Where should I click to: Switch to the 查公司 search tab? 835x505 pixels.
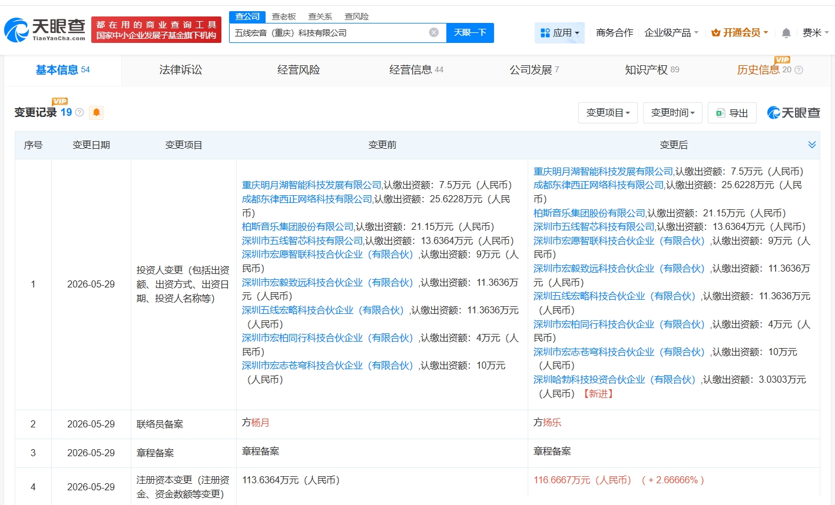click(247, 16)
